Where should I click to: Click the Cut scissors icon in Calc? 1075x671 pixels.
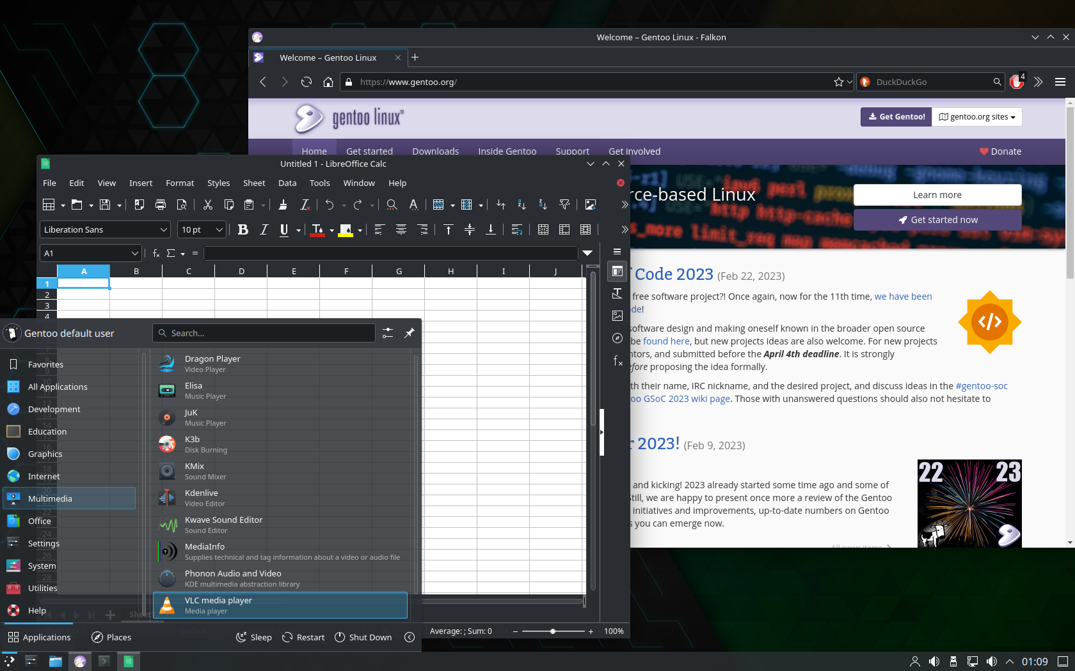207,204
